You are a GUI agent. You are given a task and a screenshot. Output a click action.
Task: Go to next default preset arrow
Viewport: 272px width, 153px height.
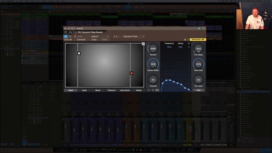pos(81,37)
